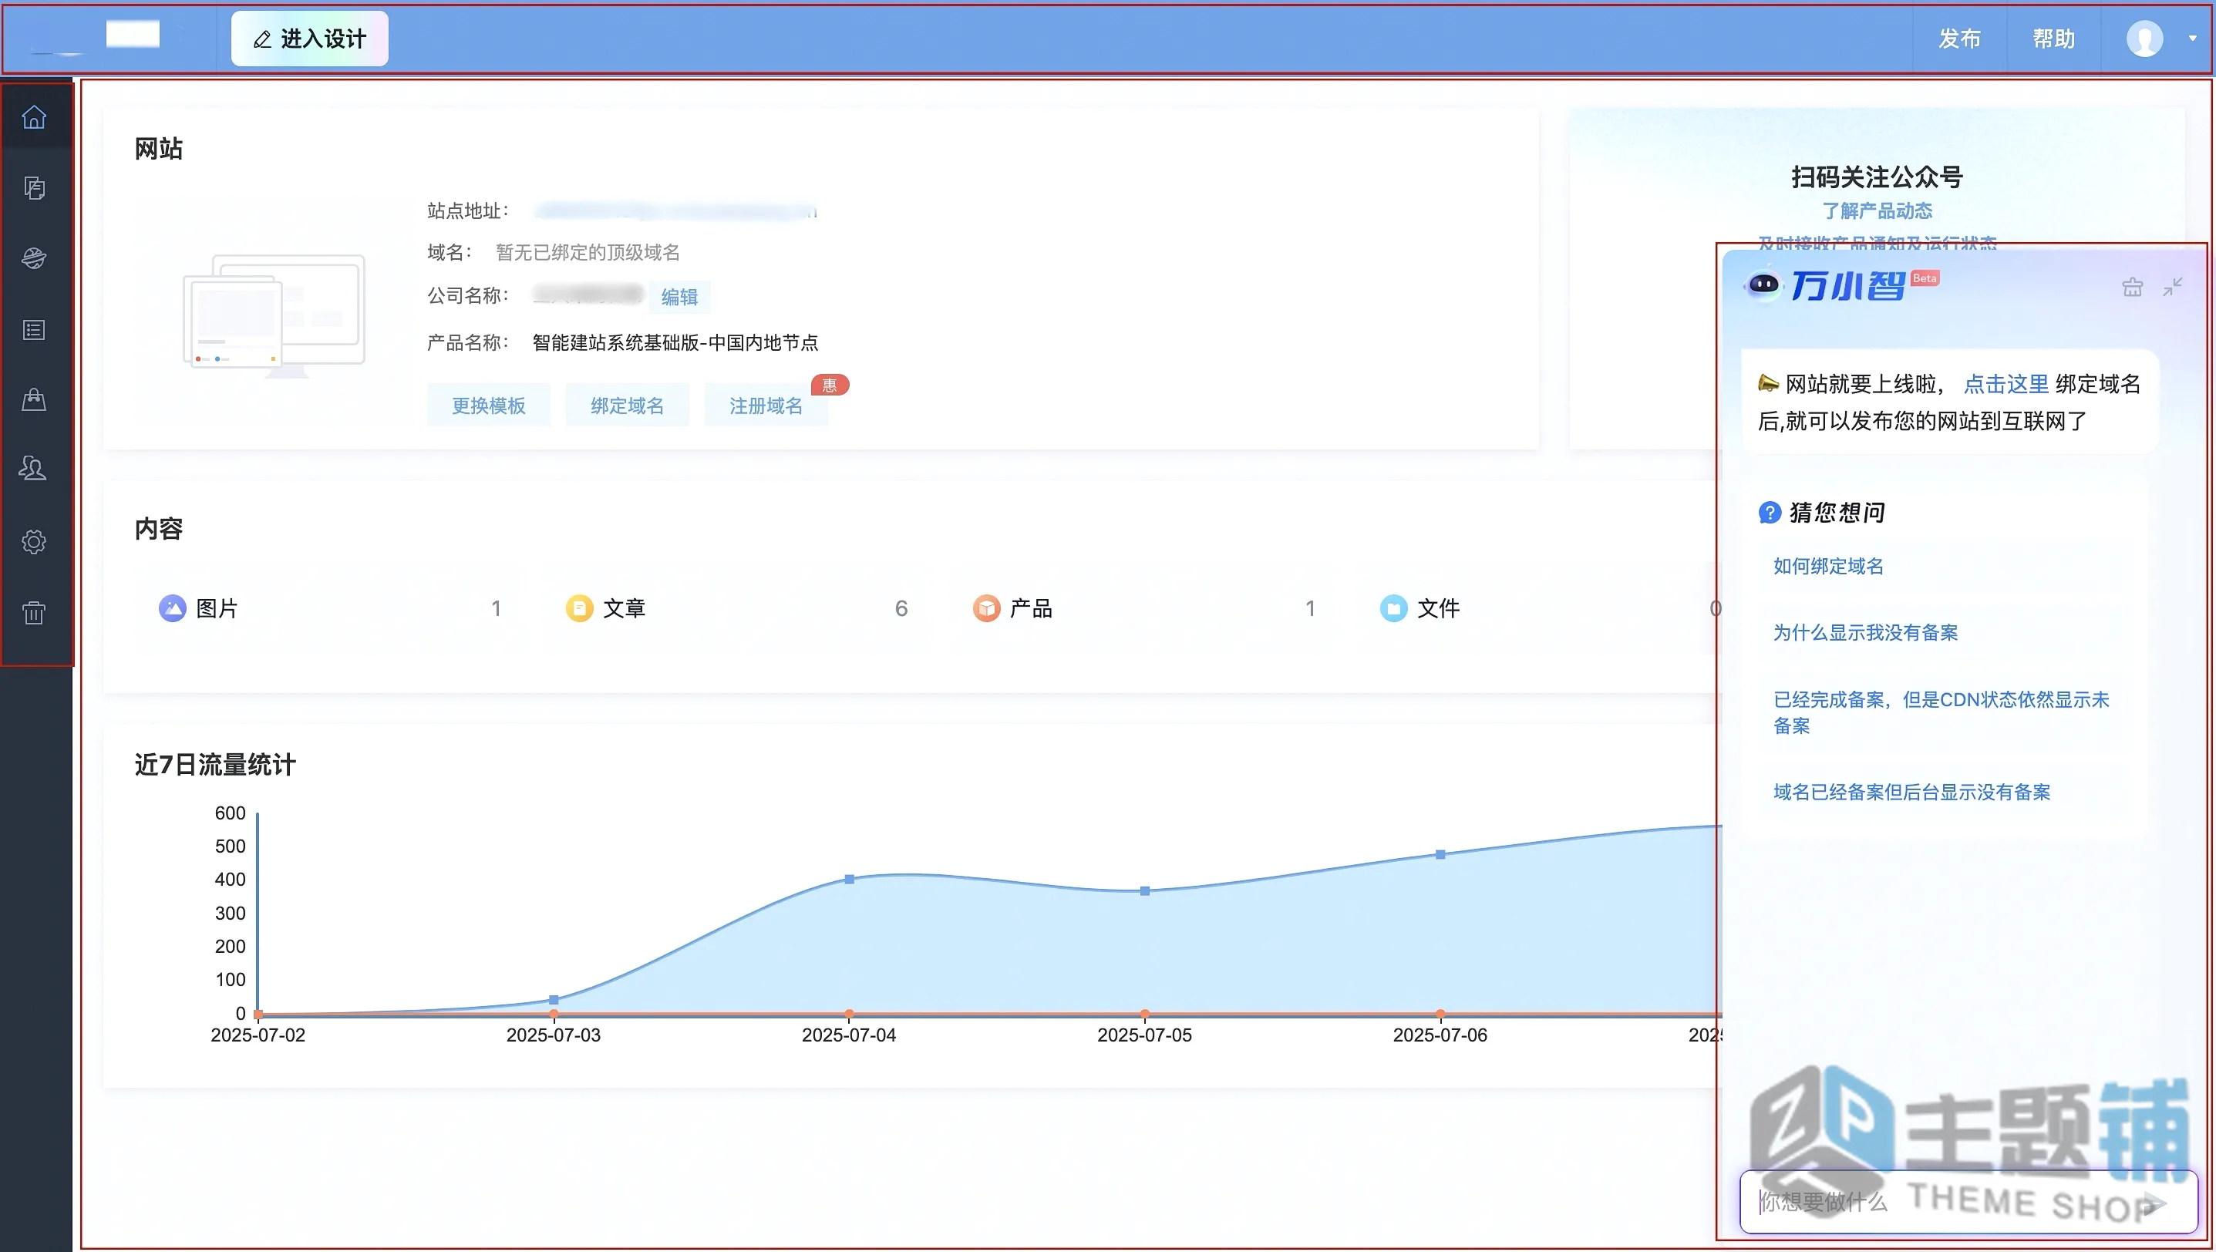Expand the account dropdown arrow
The width and height of the screenshot is (2216, 1252).
coord(2193,39)
